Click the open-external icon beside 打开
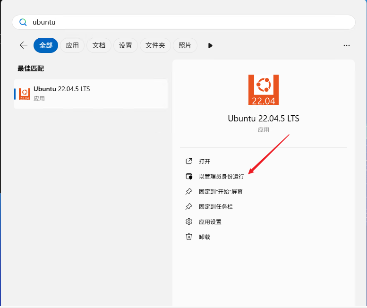This screenshot has width=367, height=308. 189,161
